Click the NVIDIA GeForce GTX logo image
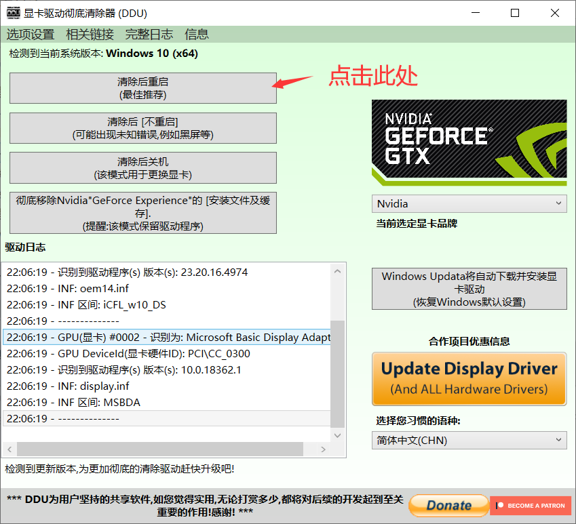576x524 pixels. [469, 142]
